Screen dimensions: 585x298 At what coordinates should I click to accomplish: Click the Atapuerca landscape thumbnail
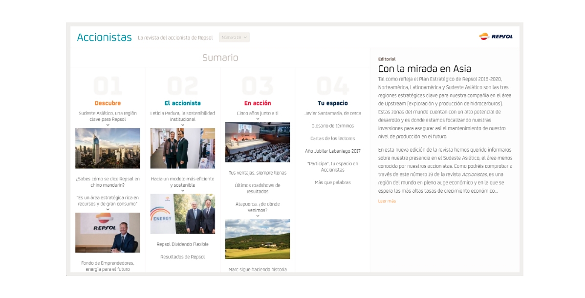258,239
